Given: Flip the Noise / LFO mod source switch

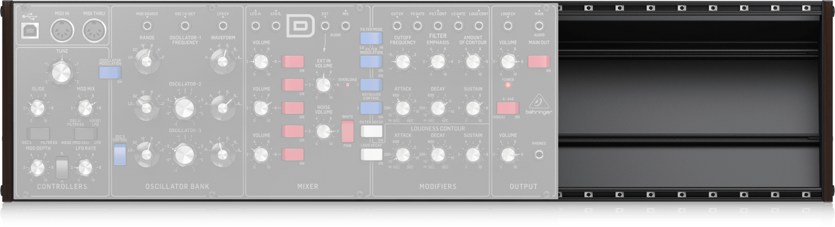Looking at the screenshot, I should pos(86,133).
